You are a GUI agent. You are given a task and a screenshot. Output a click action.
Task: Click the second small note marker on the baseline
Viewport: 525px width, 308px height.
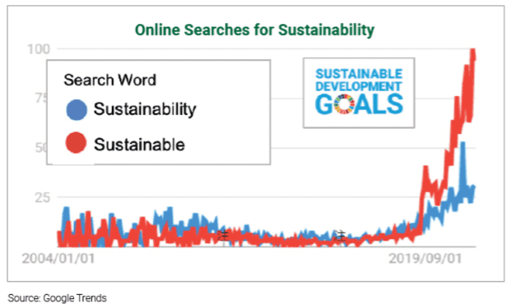340,236
